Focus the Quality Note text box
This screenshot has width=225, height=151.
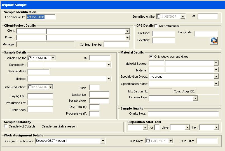tap(183, 114)
